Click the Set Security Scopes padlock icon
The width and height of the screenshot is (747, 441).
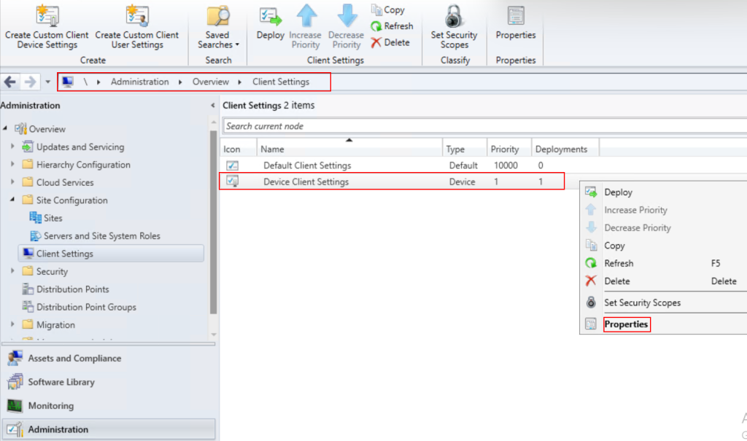pyautogui.click(x=454, y=15)
